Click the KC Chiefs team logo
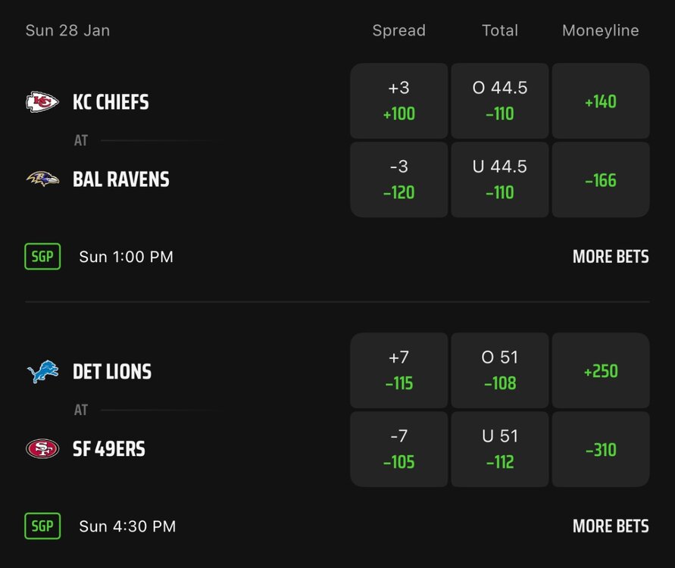 click(x=42, y=101)
